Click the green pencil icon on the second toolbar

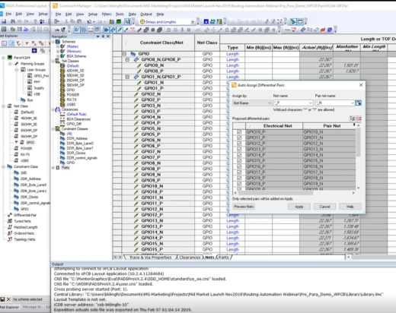click(120, 30)
